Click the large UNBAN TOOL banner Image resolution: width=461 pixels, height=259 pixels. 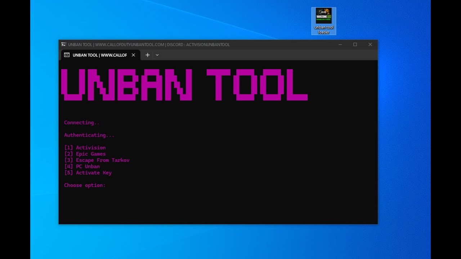pos(184,85)
